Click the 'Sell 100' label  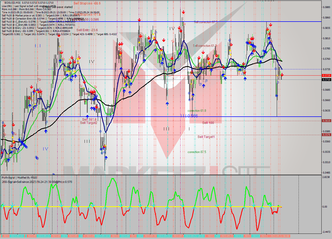tap(208, 123)
